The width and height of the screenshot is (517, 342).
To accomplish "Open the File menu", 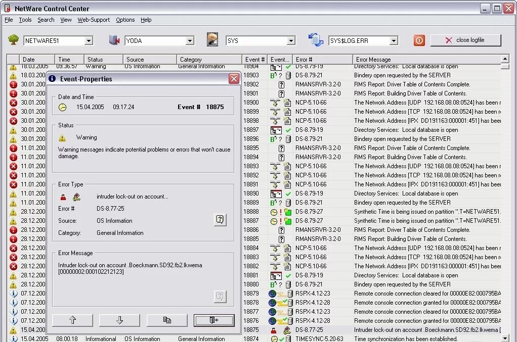I will pyautogui.click(x=9, y=20).
